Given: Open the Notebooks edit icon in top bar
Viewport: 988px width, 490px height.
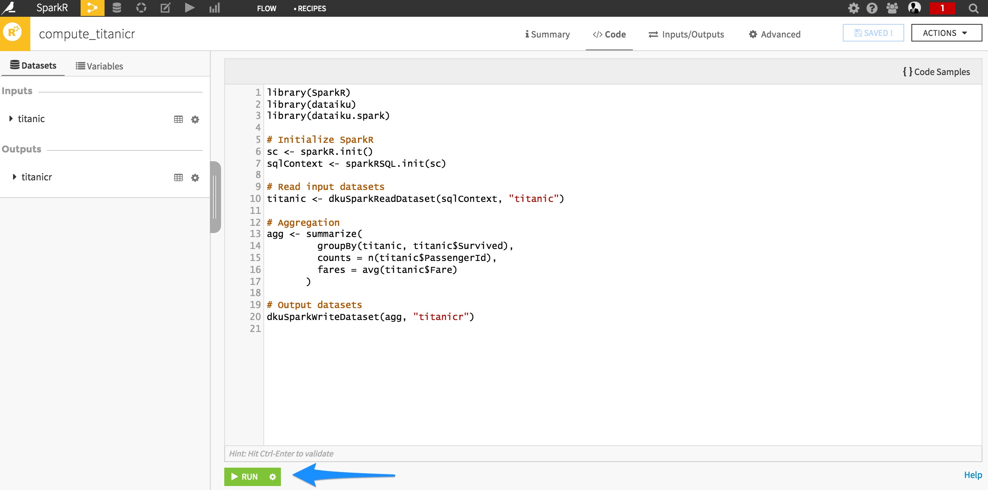Looking at the screenshot, I should tap(165, 8).
